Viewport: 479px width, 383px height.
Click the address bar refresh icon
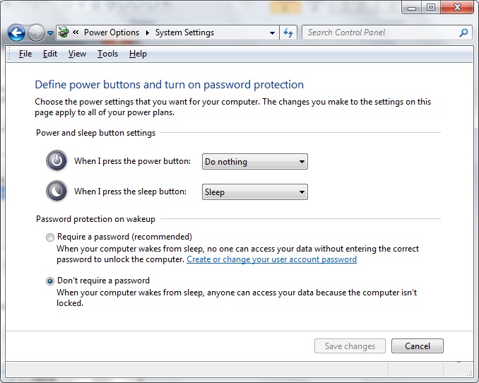pyautogui.click(x=288, y=33)
